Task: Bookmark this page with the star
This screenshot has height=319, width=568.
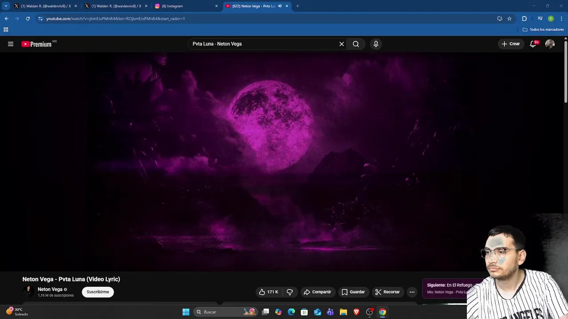Action: [509, 19]
